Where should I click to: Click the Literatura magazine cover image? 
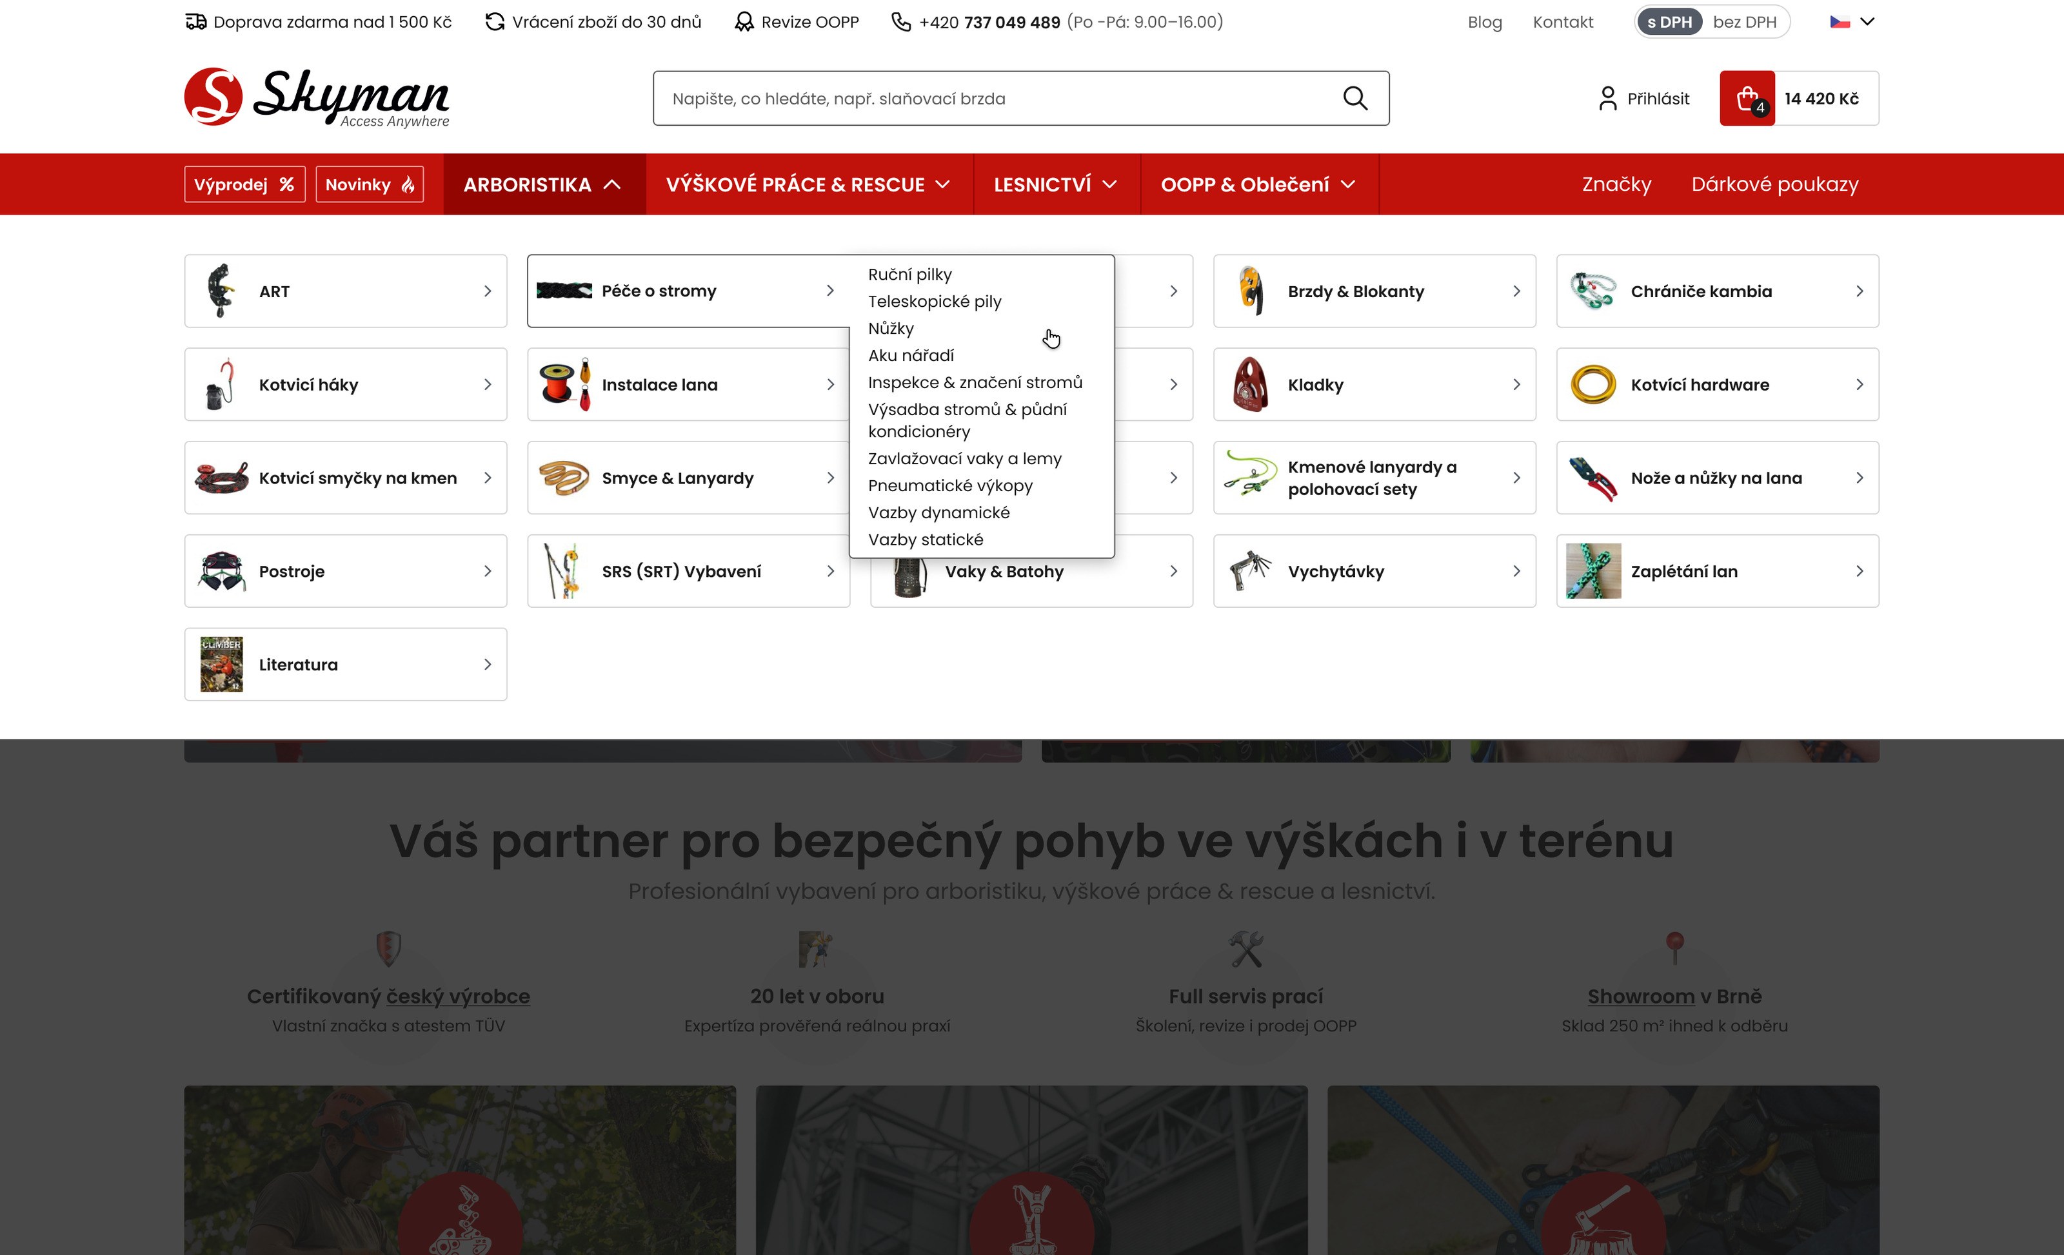tap(221, 664)
